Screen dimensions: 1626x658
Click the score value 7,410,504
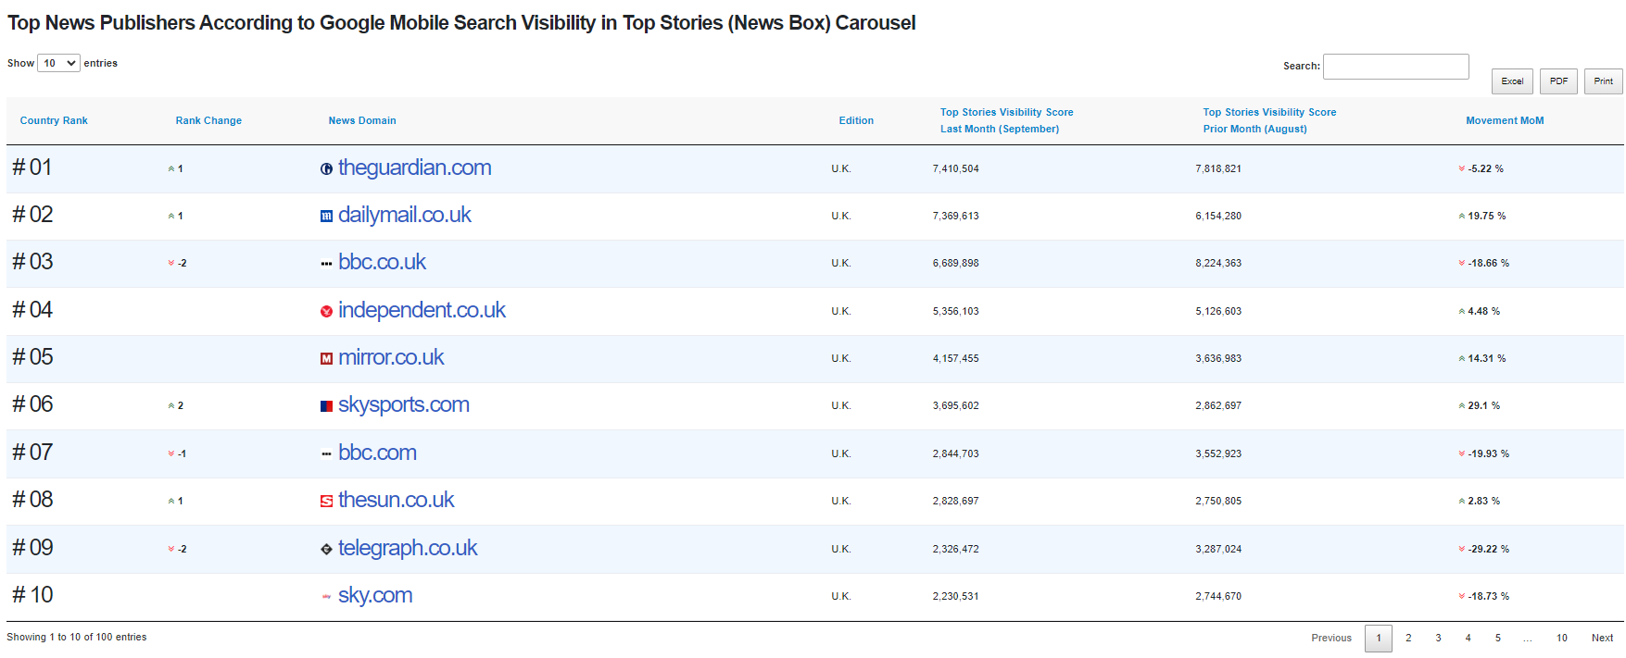click(x=955, y=168)
